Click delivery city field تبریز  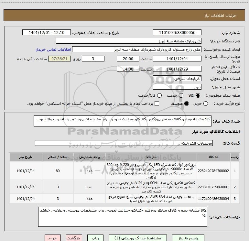click(x=177, y=87)
